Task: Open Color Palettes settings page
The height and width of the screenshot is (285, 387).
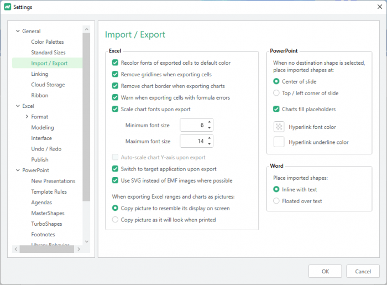Action: 48,42
